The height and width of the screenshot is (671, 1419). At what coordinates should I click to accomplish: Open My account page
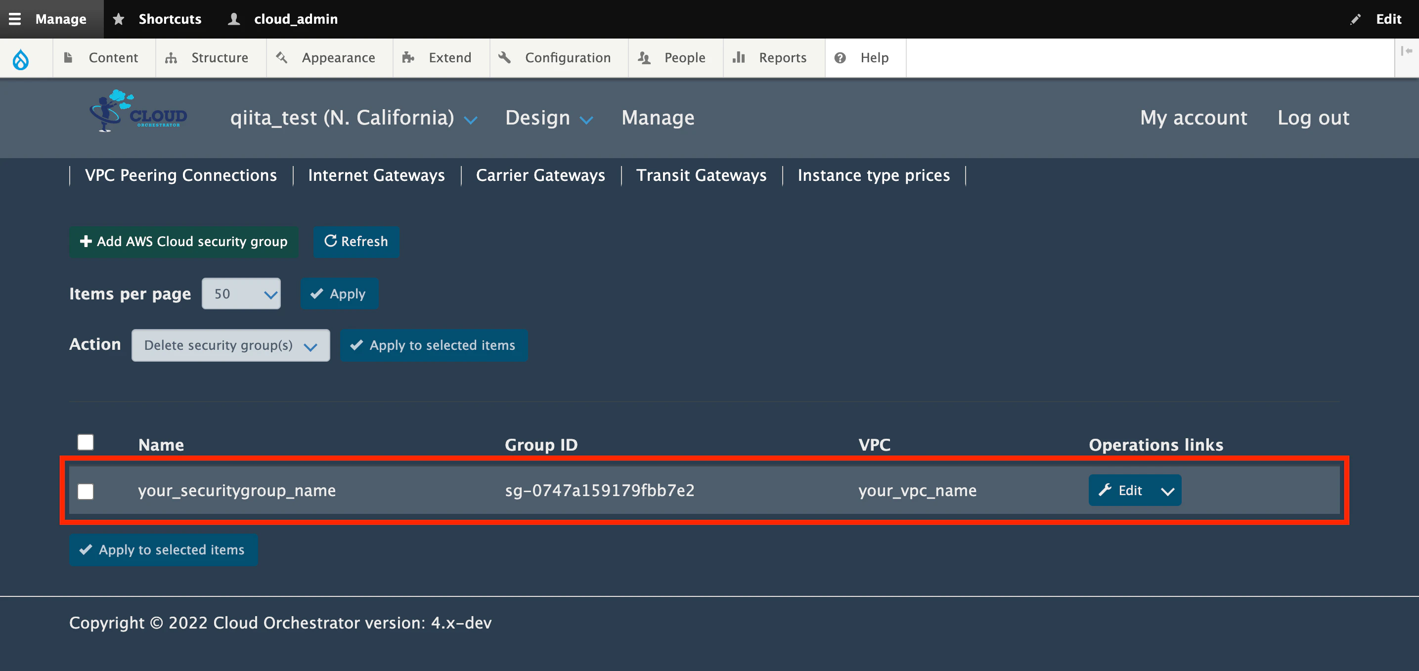point(1193,118)
